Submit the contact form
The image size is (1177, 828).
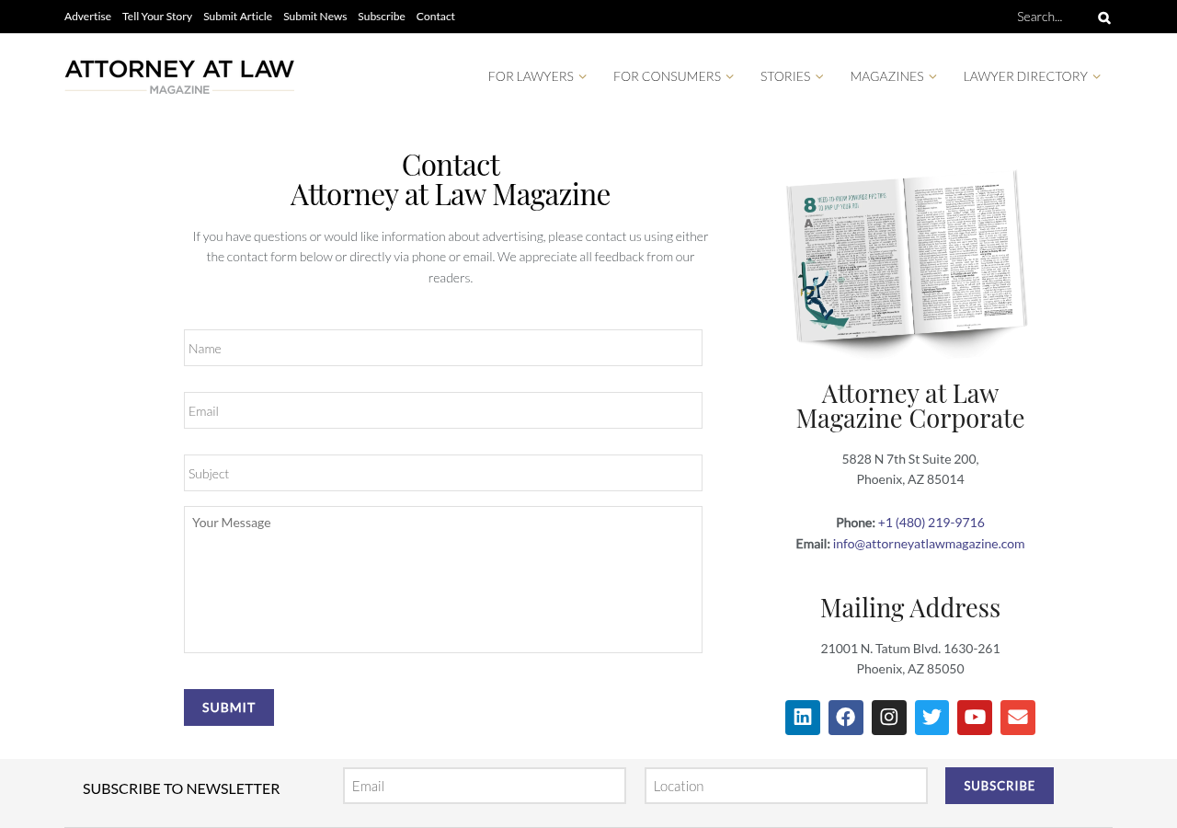229,707
